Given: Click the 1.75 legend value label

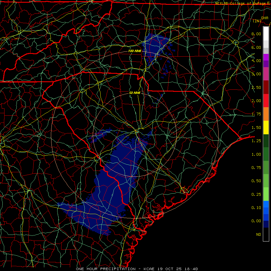Looking at the screenshot, I should [256, 114].
